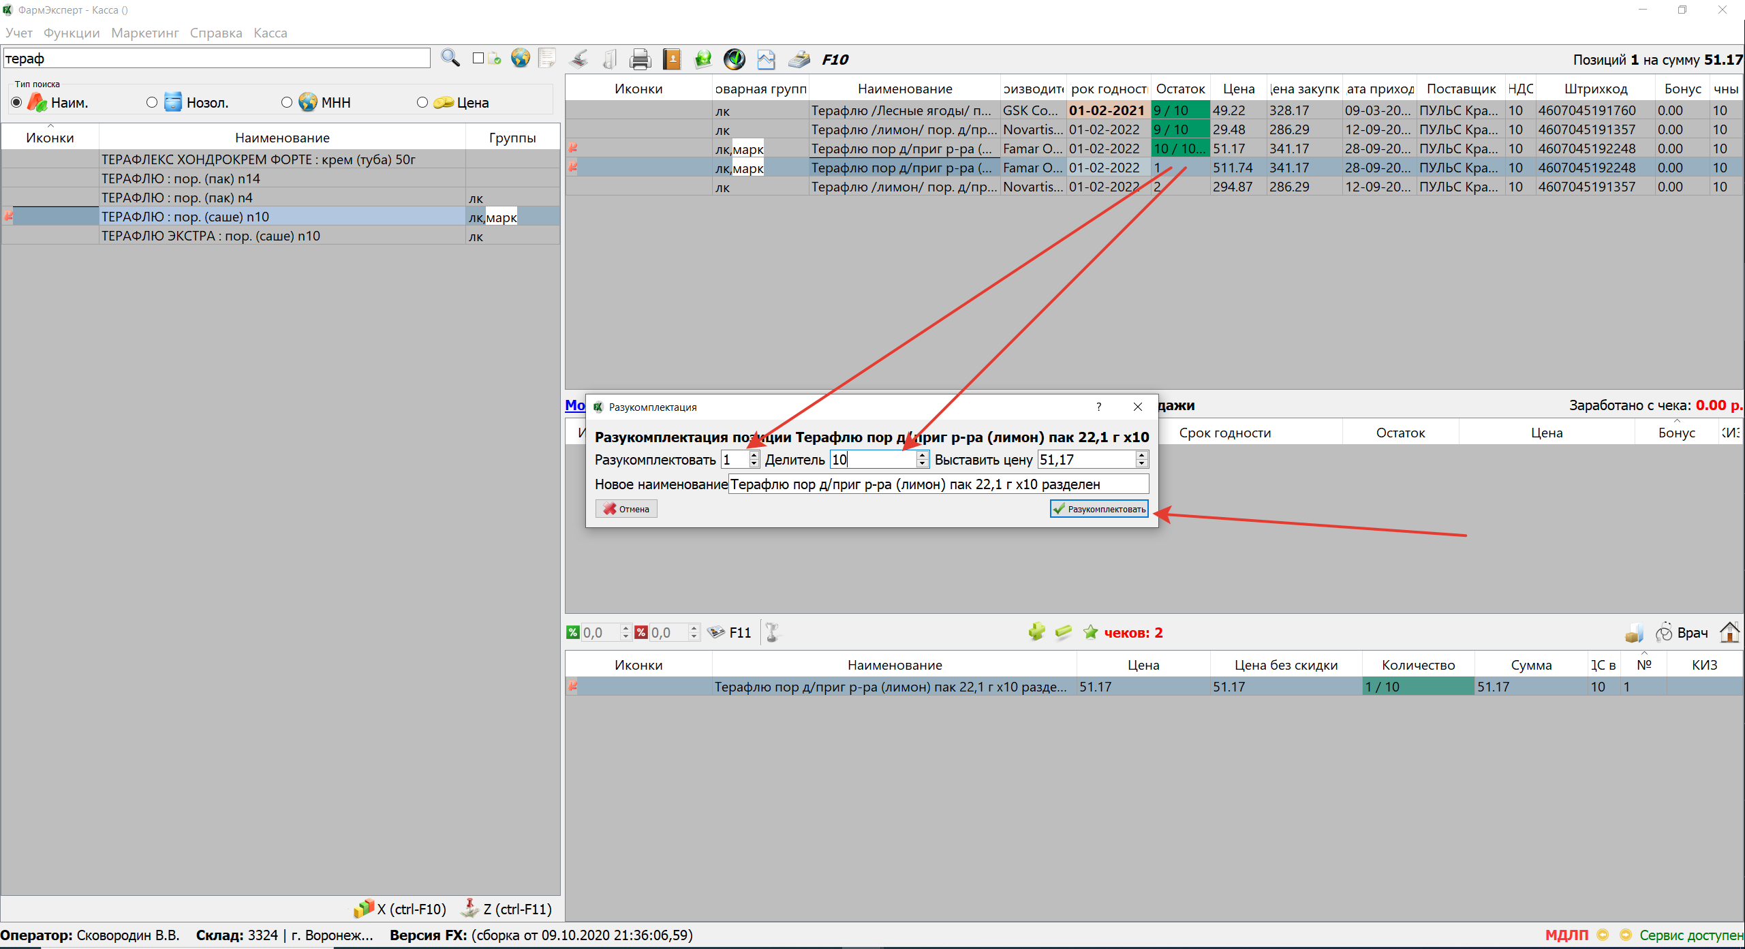Screen dimensions: 1745x949
Task: Increase the Разукомплектовать quantity spinner
Action: tap(754, 455)
